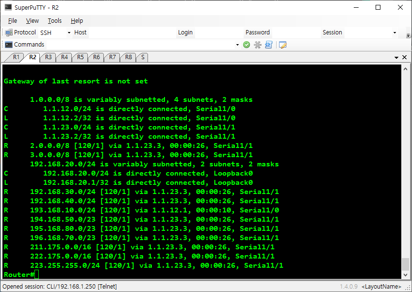
Task: Click the Password input field
Action: [296, 33]
